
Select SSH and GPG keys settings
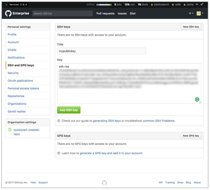tap(21, 65)
